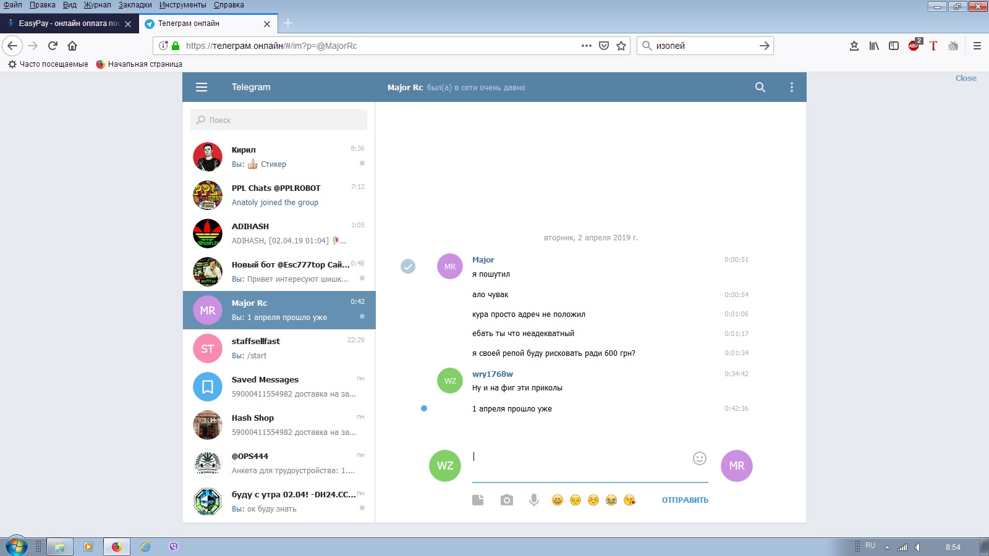Go to the browser home page icon

(x=72, y=46)
